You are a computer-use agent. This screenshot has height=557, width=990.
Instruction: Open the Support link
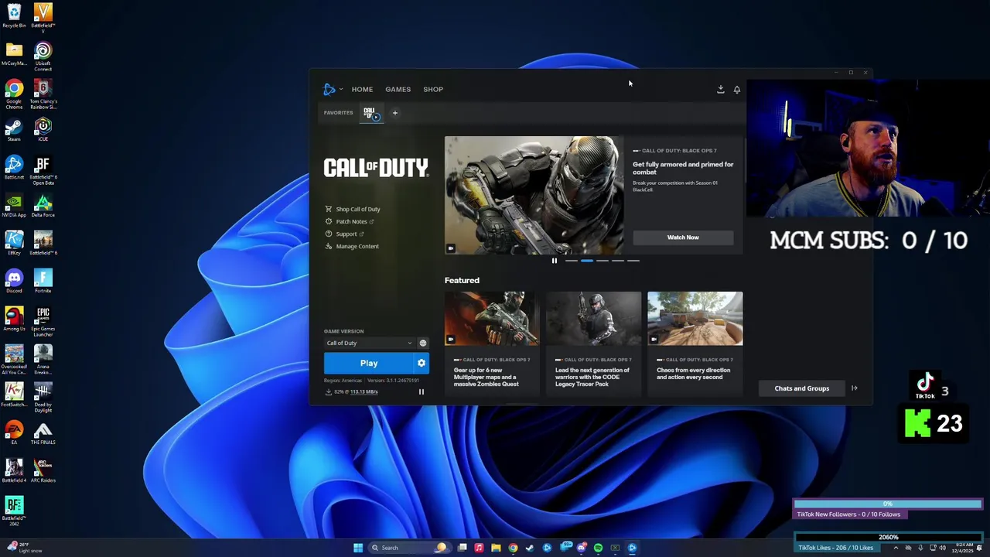pos(344,234)
